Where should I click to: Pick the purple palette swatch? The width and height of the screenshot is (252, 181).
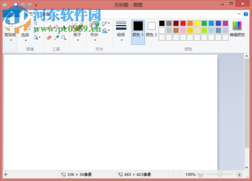pyautogui.click(x=225, y=23)
